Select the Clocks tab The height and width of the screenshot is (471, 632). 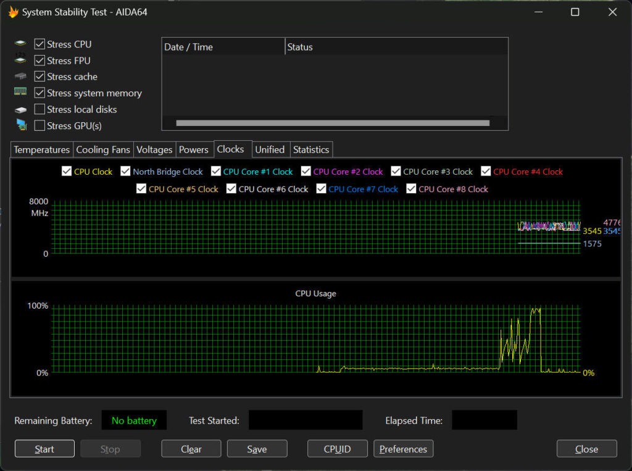[233, 149]
